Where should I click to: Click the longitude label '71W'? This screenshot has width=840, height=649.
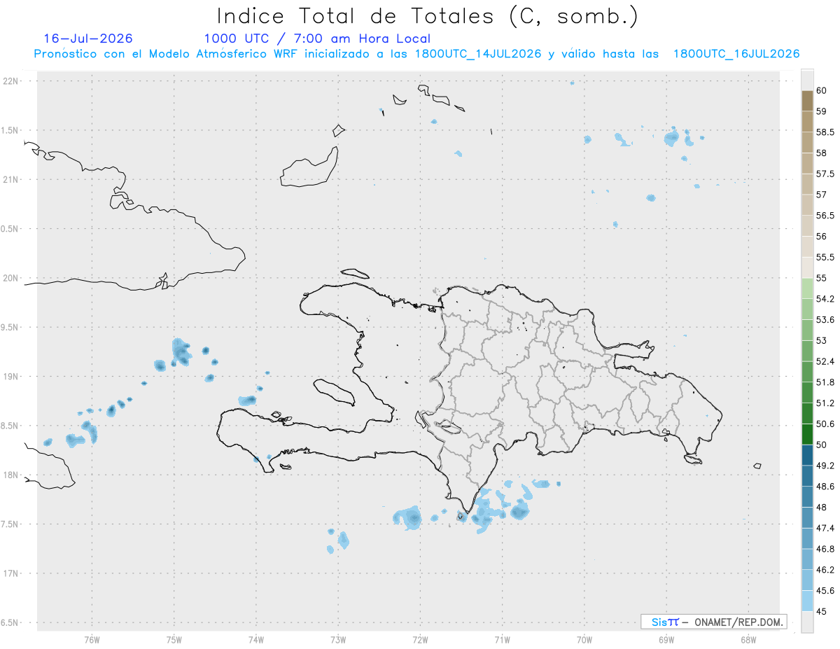502,639
